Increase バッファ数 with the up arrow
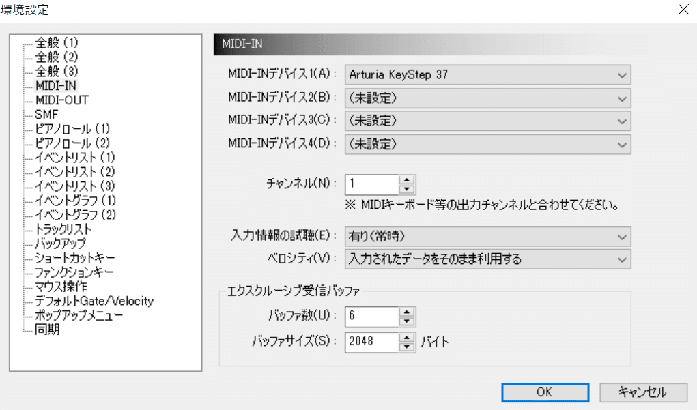This screenshot has height=410, width=697. pos(407,312)
